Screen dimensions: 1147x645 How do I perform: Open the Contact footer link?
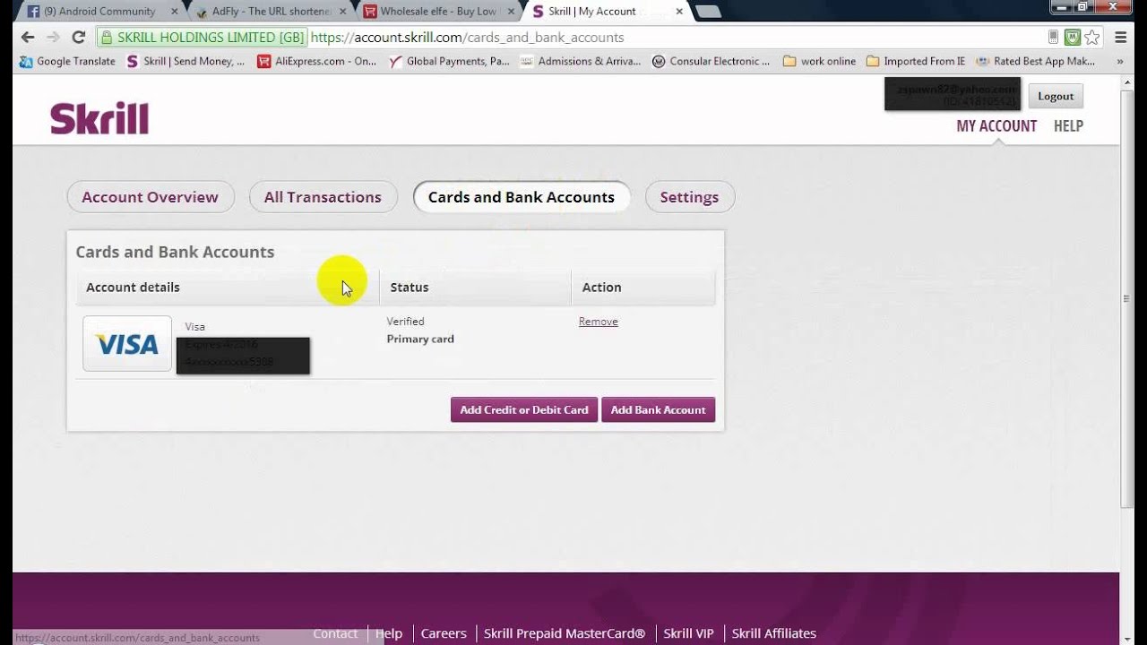335,632
